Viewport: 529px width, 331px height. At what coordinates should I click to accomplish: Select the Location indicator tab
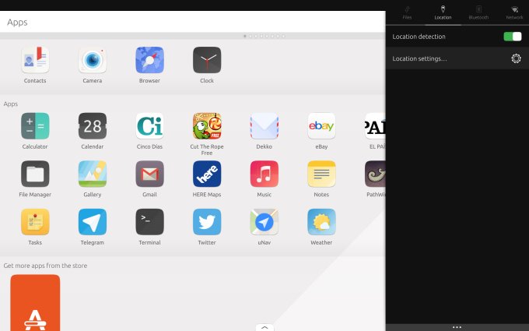pos(443,12)
